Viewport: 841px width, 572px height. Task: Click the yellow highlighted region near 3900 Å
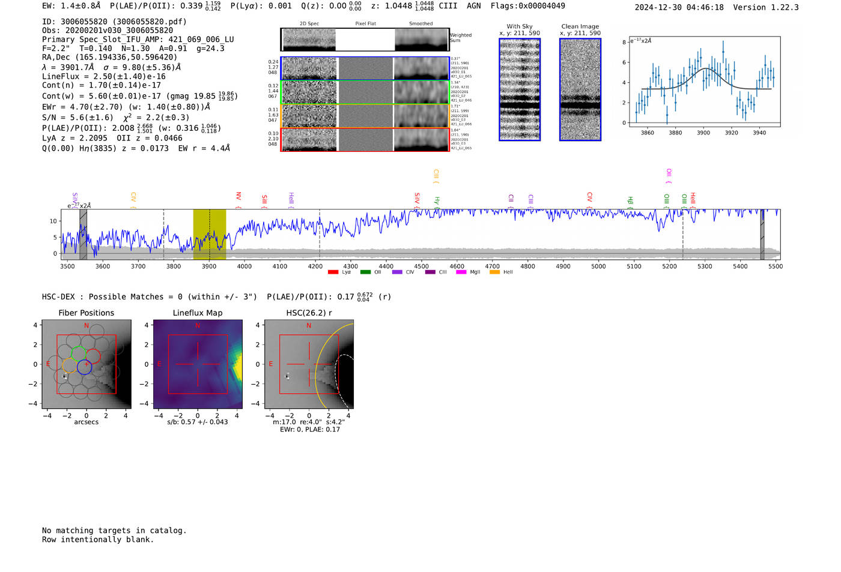(209, 235)
